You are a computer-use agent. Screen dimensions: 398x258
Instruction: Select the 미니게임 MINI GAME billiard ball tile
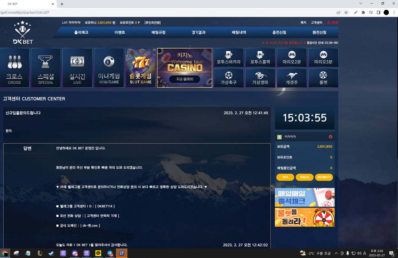(x=109, y=68)
